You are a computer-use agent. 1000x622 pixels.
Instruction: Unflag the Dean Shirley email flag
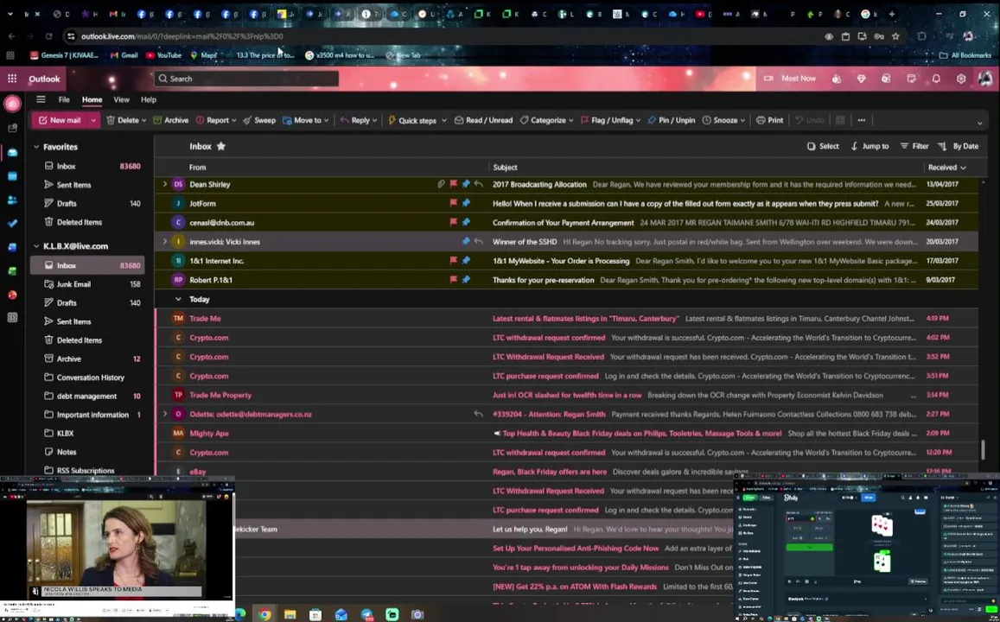(x=454, y=184)
